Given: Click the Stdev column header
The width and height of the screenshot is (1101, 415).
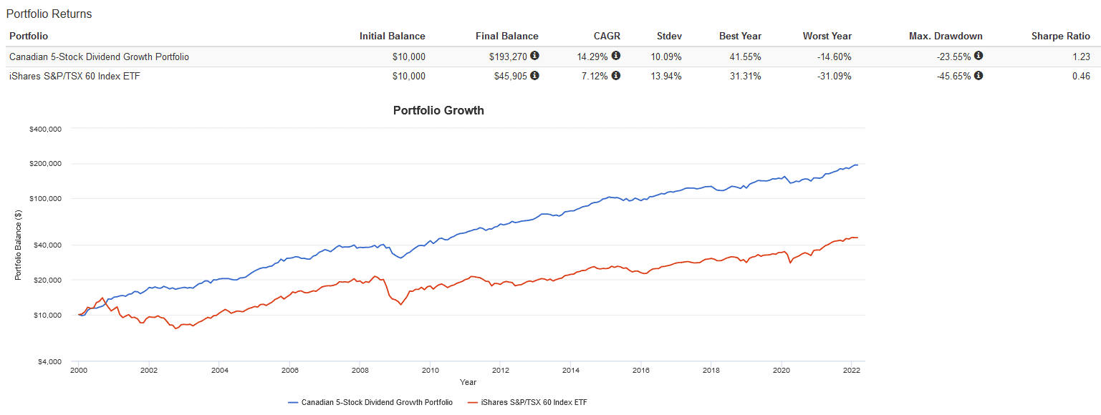Looking at the screenshot, I should click(x=669, y=36).
